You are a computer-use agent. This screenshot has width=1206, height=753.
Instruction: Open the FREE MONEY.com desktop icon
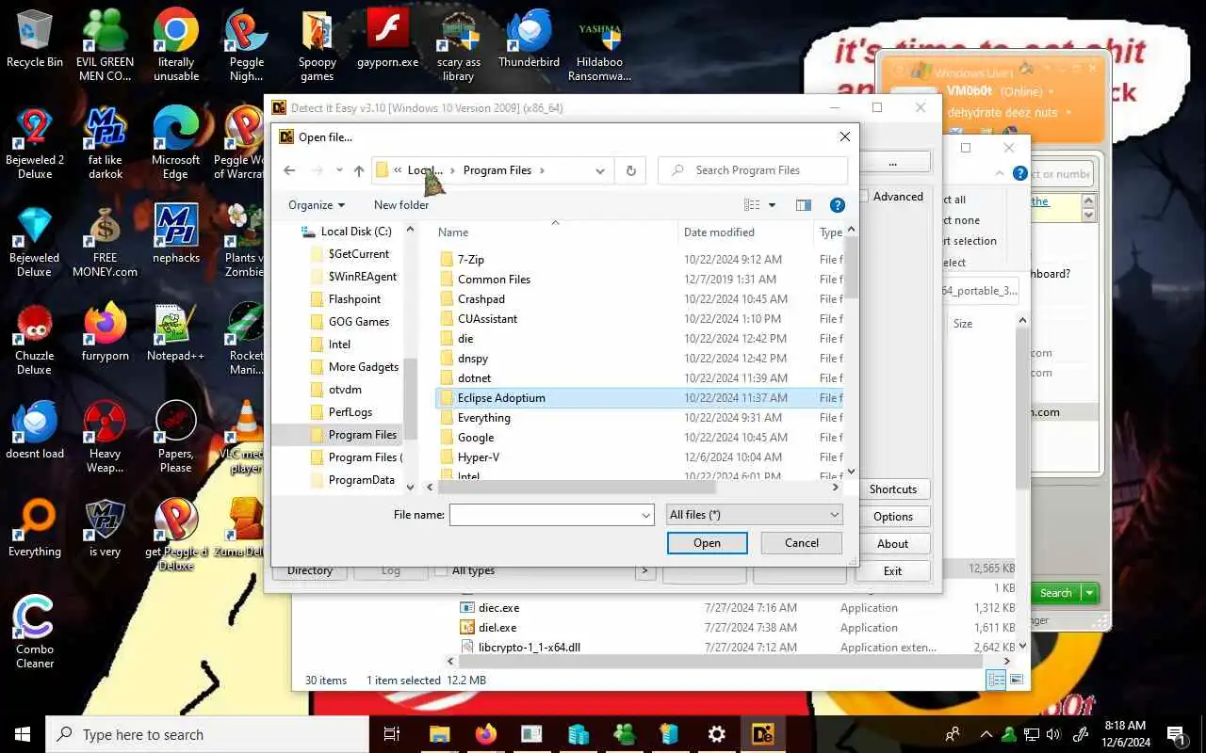tap(106, 241)
